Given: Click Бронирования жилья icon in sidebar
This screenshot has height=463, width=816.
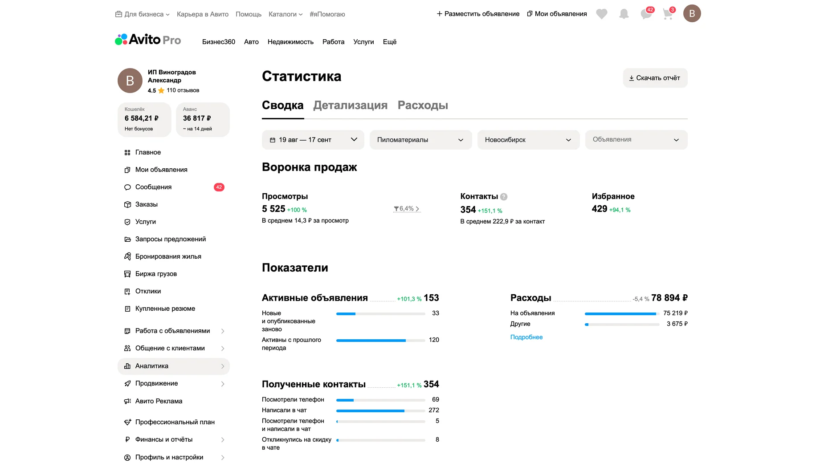Looking at the screenshot, I should [127, 256].
